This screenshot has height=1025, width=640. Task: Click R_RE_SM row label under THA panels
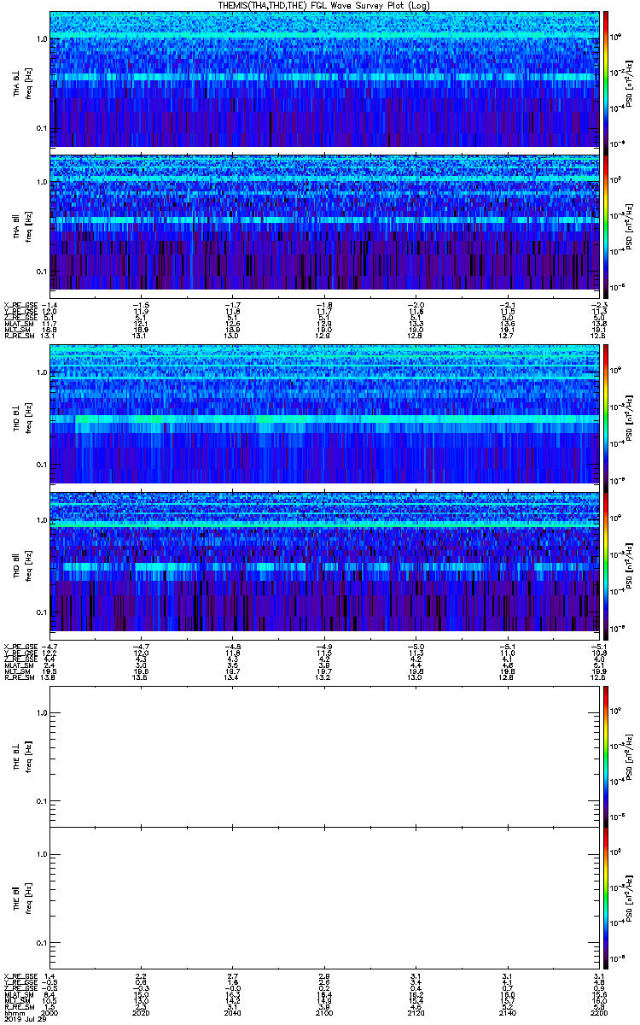point(18,335)
